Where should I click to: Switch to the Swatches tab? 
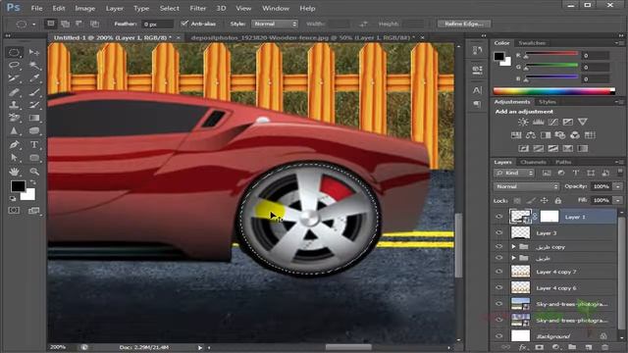[532, 43]
